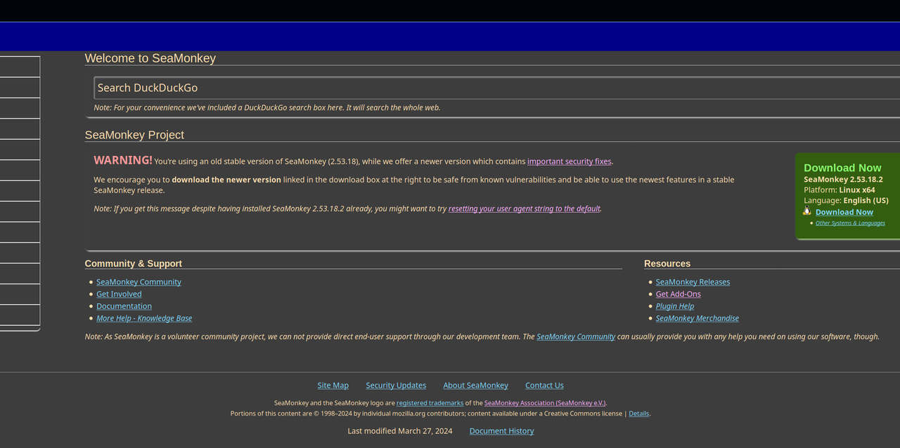The height and width of the screenshot is (448, 900).
Task: Open More Help - Knowledge Base link
Action: (x=144, y=318)
